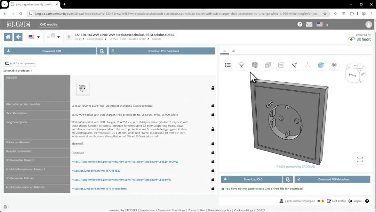This screenshot has width=376, height=212.
Task: Reload the page in the browser
Action: [21, 14]
